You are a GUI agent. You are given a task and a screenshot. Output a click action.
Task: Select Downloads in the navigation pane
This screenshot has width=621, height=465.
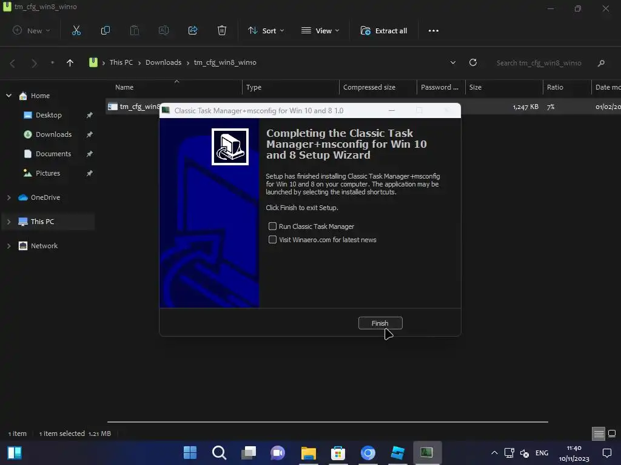(53, 134)
